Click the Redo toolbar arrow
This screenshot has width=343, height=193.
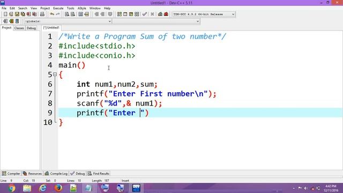coord(58,14)
